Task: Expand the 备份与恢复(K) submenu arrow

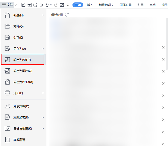Action: [x=43, y=128]
